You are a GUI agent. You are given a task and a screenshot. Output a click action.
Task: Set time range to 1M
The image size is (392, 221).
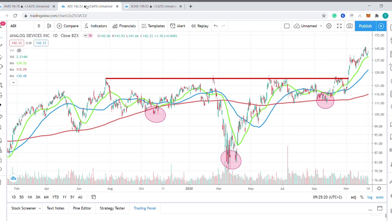(30, 197)
